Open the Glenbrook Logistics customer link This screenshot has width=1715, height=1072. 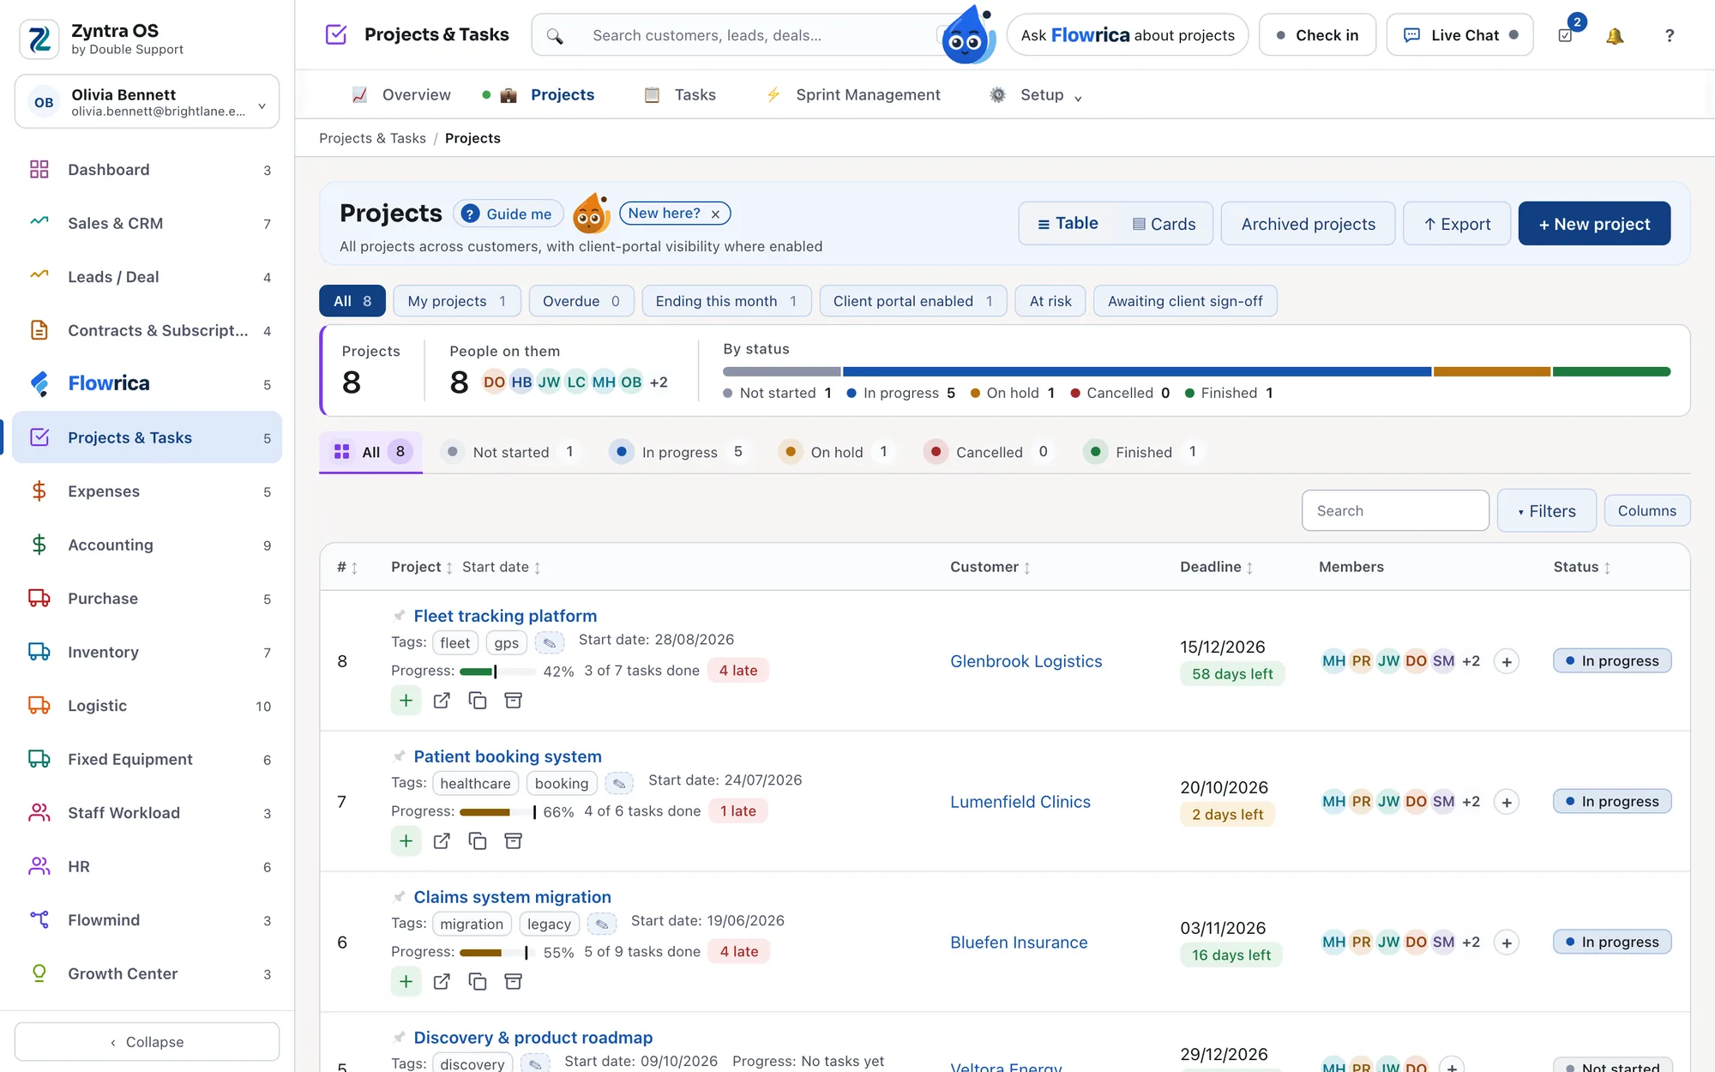[1026, 661]
